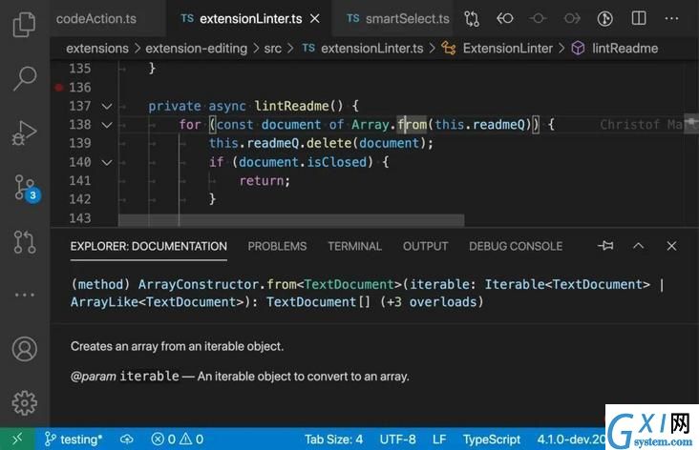Close the bottom panel

click(x=672, y=246)
